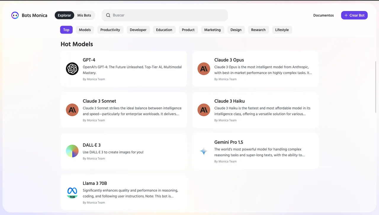The height and width of the screenshot is (215, 379).
Task: Click the Claude 3 Opus description text
Action: click(263, 70)
